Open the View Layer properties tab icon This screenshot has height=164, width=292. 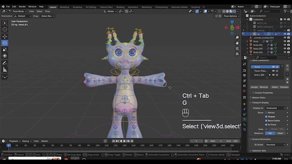pos(244,81)
